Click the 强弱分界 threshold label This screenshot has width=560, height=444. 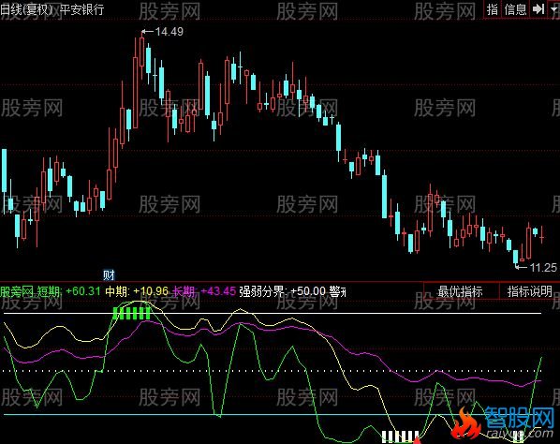click(x=282, y=291)
